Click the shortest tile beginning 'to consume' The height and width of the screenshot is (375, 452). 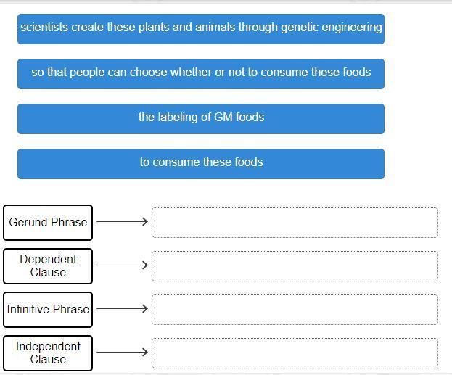[201, 163]
